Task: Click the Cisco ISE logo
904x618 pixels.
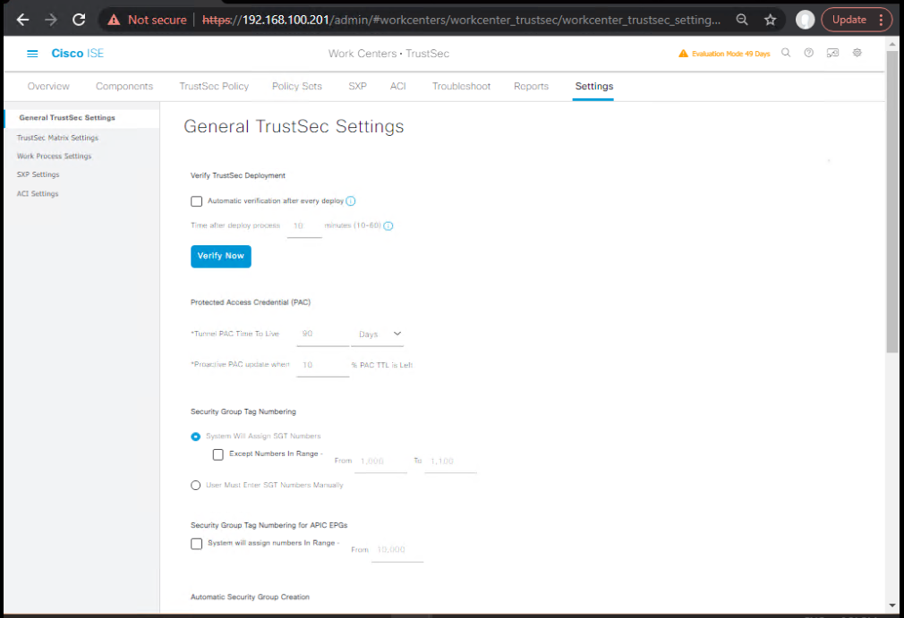Action: tap(77, 54)
